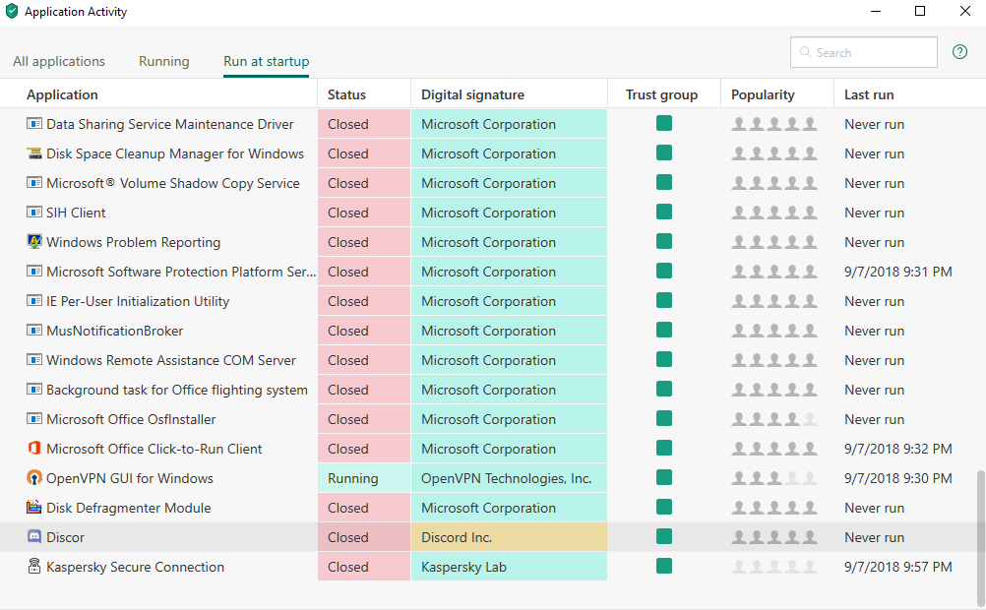Switch to the Running tab

(x=163, y=61)
